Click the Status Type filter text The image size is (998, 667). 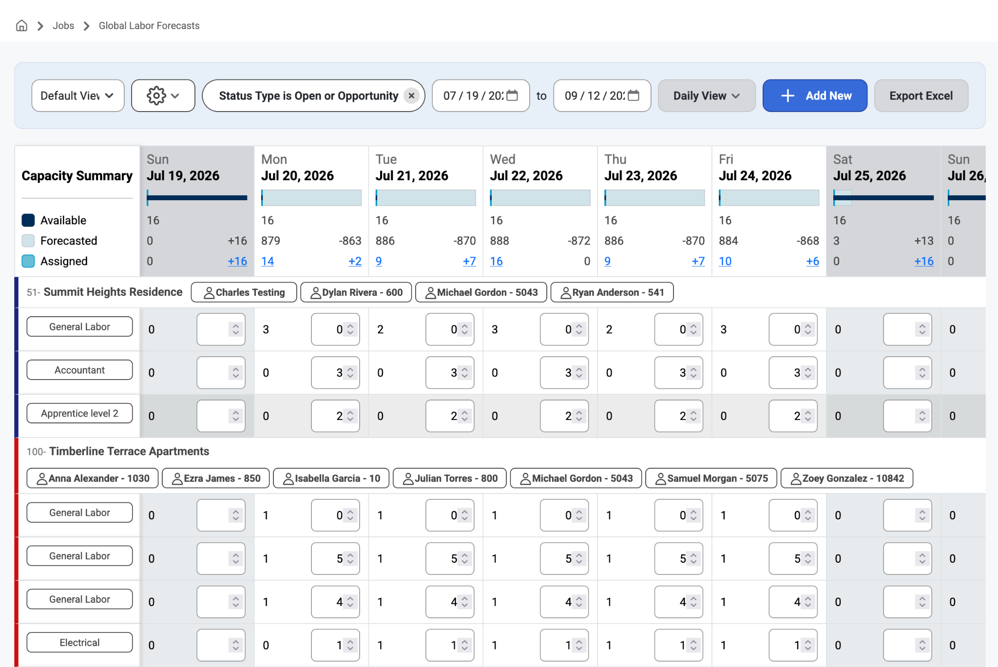coord(308,95)
